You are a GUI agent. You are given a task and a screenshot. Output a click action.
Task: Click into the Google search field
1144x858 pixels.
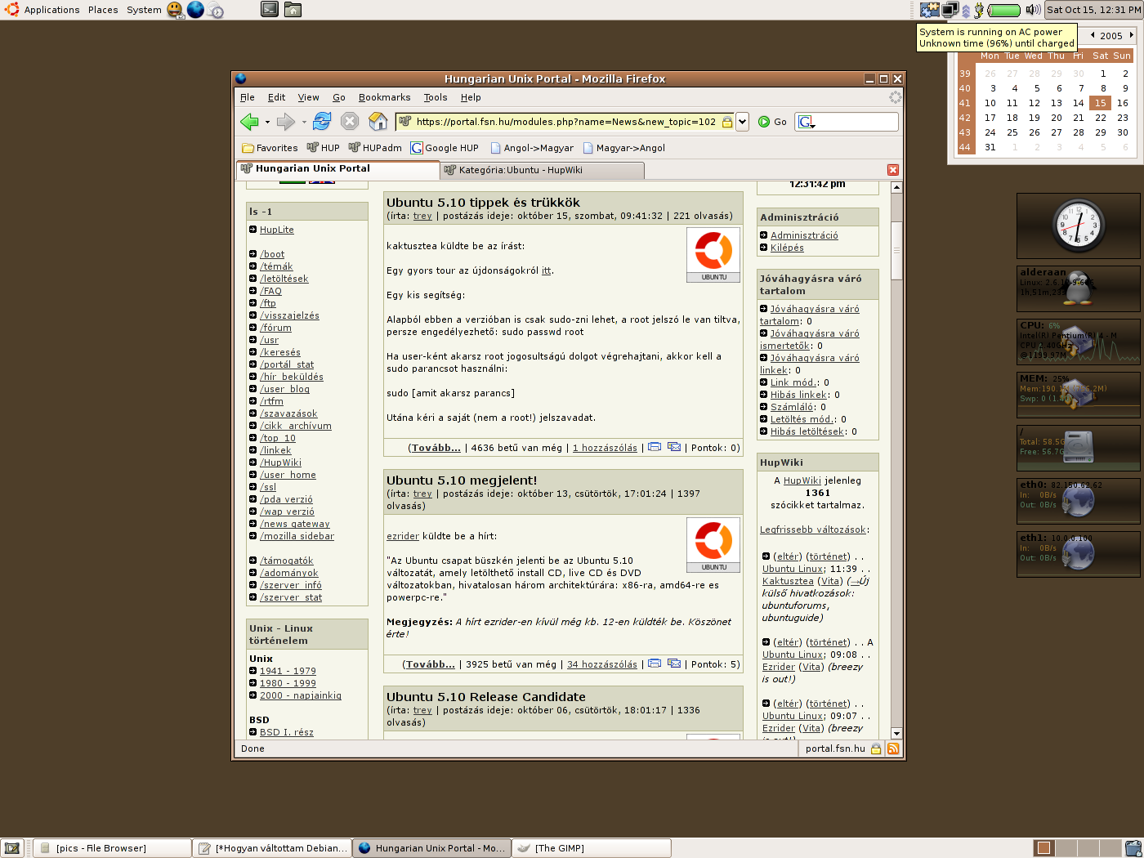pyautogui.click(x=856, y=122)
